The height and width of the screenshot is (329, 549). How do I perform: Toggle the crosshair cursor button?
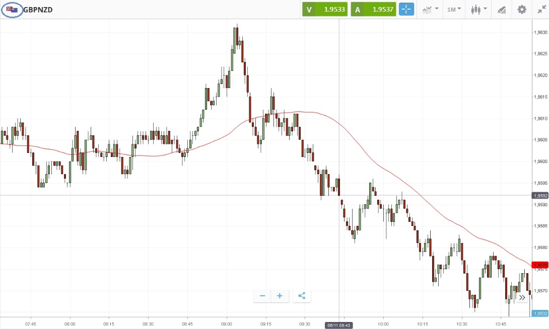(406, 10)
